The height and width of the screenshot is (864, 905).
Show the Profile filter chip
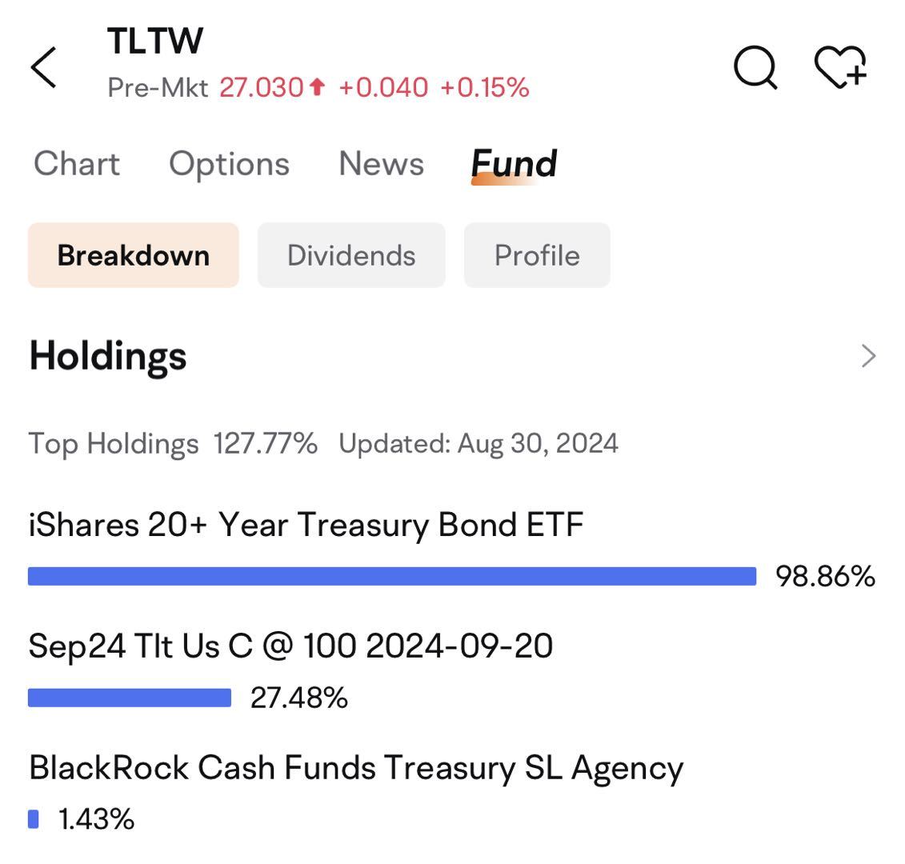pos(537,255)
